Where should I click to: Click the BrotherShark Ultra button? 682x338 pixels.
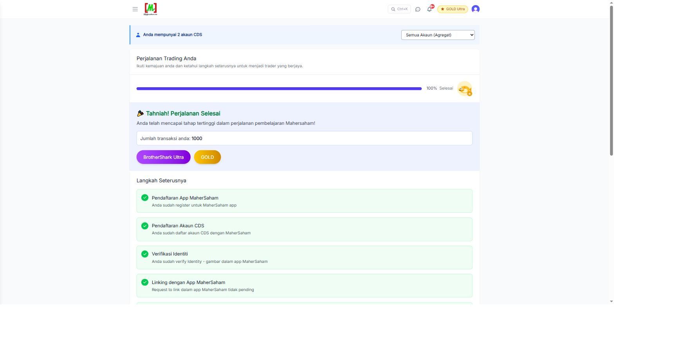click(163, 157)
